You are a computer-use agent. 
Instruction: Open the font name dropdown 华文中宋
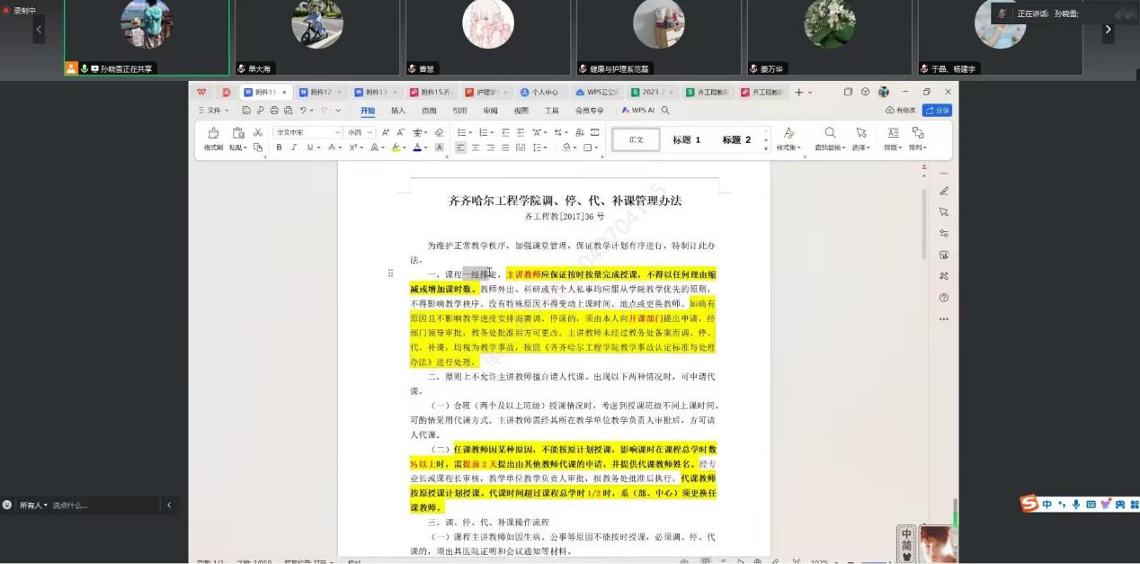pos(307,132)
